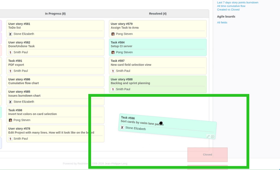The width and height of the screenshot is (280, 170).
Task: Click Smith Paul name on Task #597
Action: [123, 71]
